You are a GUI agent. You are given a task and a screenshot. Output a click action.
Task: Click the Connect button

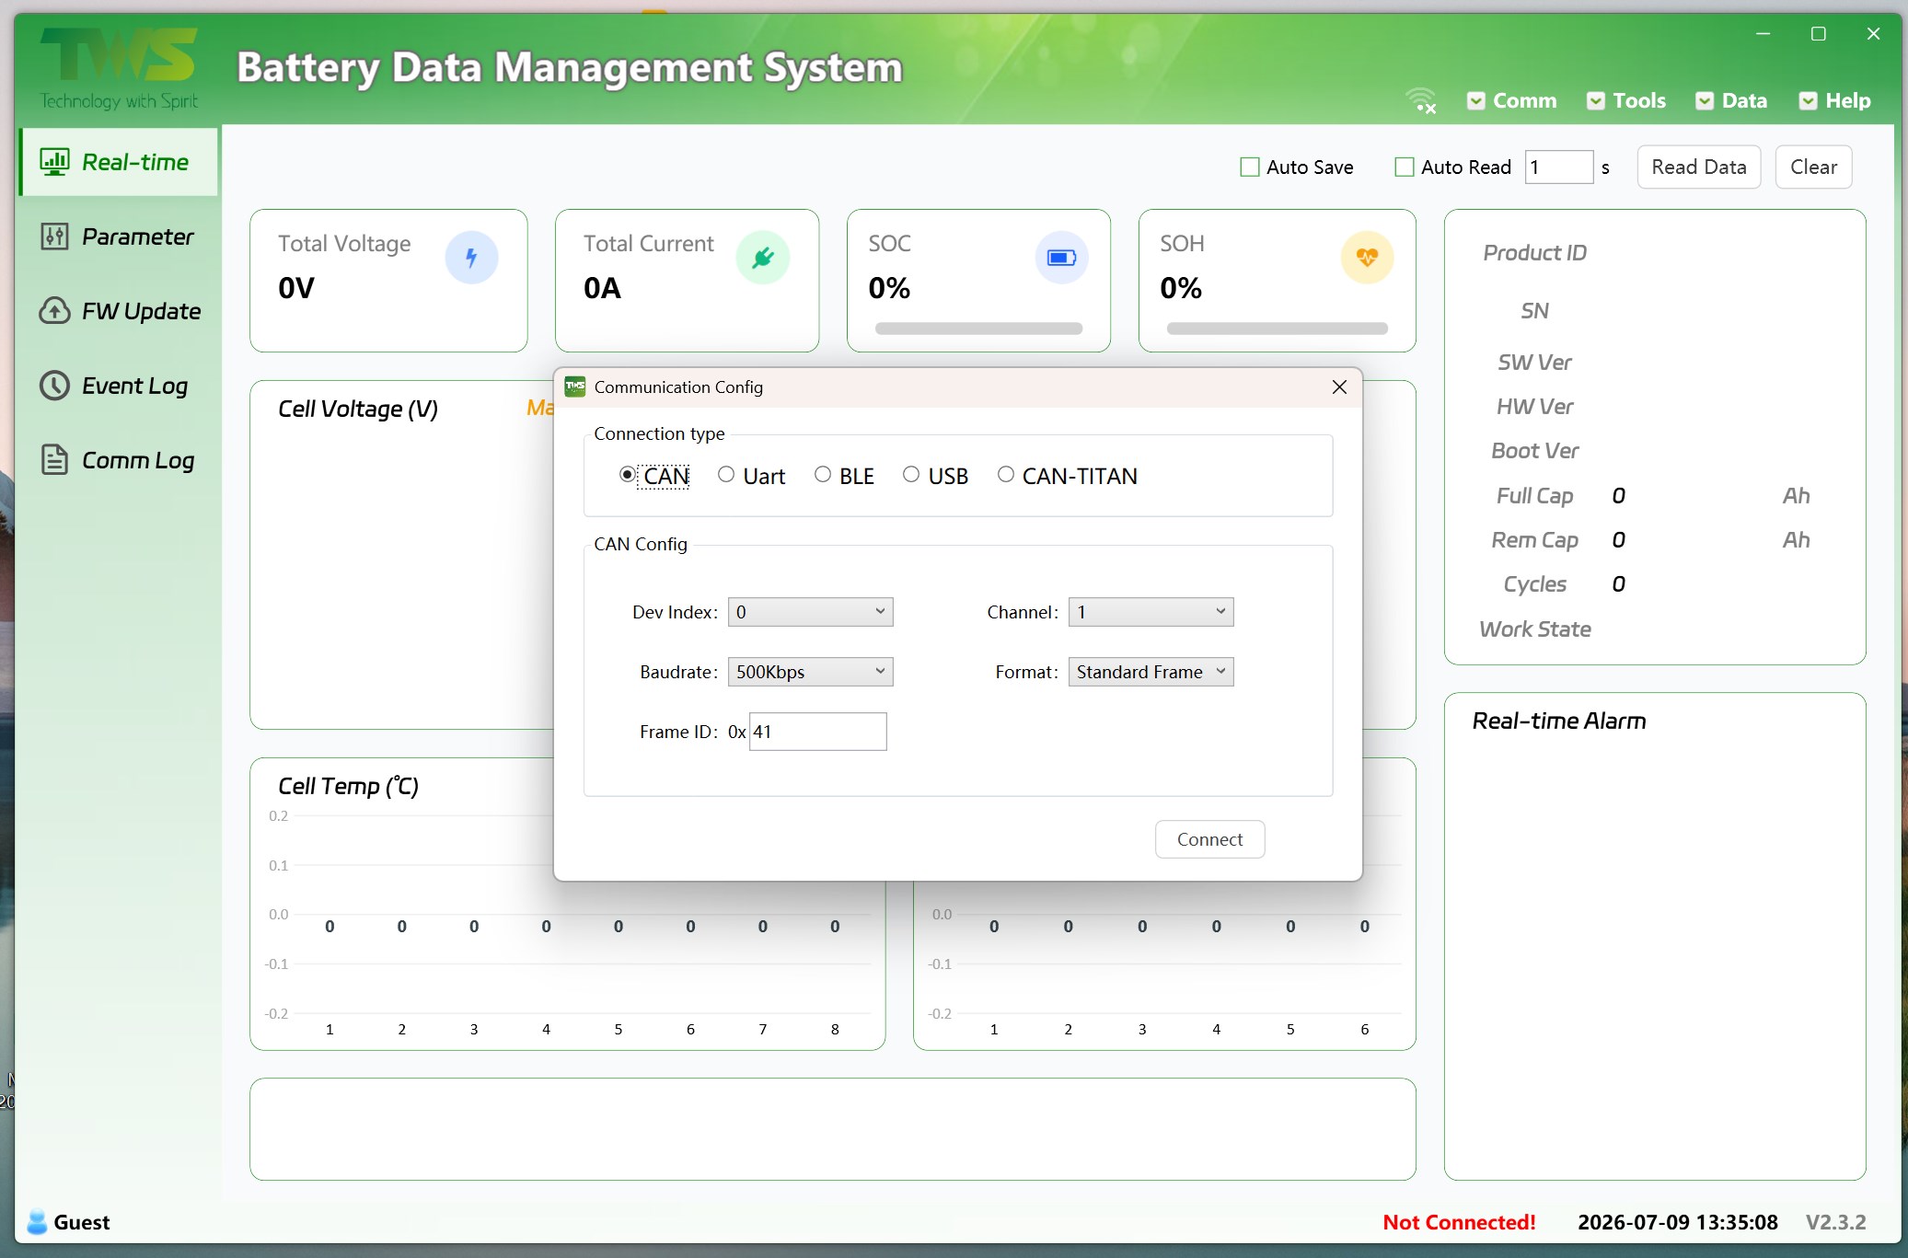click(x=1209, y=839)
